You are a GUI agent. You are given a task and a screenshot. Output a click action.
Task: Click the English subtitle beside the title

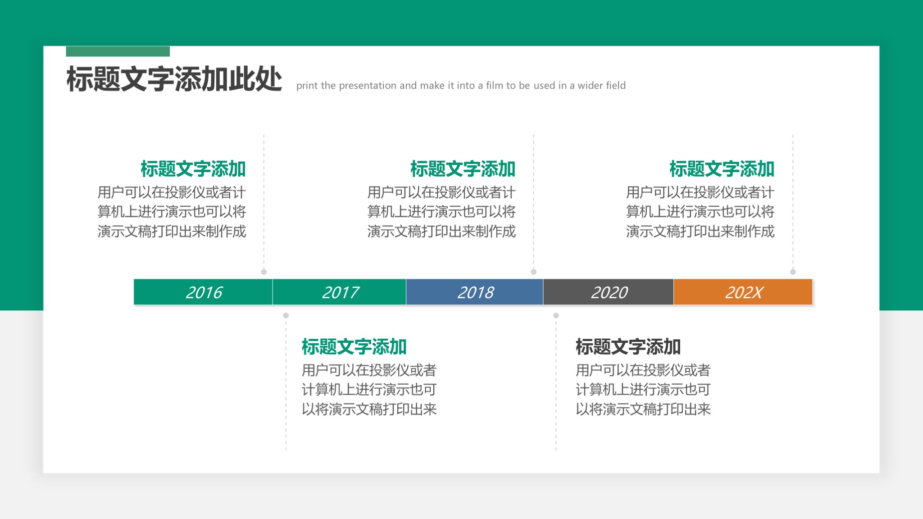click(x=460, y=86)
